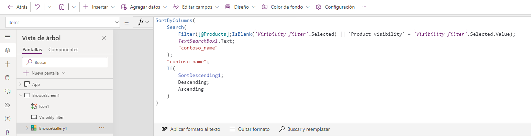Viewport: 531px width, 136px height.
Task: Click the Buscar search field
Action: [65, 62]
